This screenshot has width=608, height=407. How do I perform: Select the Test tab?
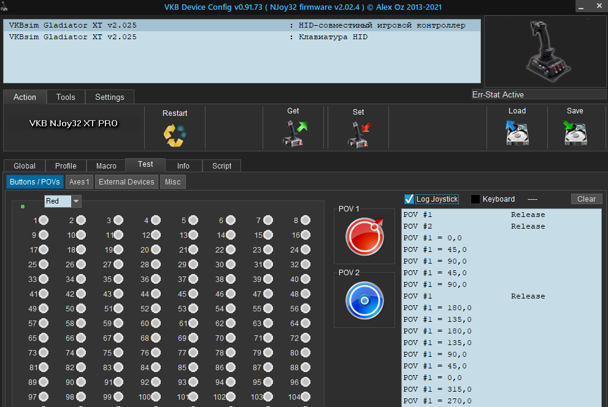pos(145,165)
